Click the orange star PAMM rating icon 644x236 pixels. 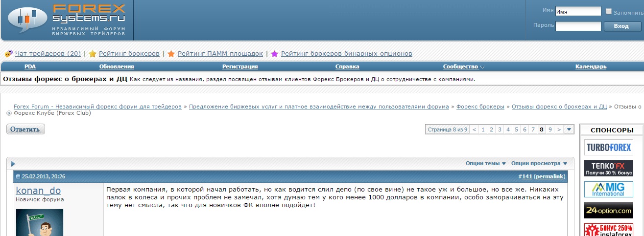(x=171, y=54)
